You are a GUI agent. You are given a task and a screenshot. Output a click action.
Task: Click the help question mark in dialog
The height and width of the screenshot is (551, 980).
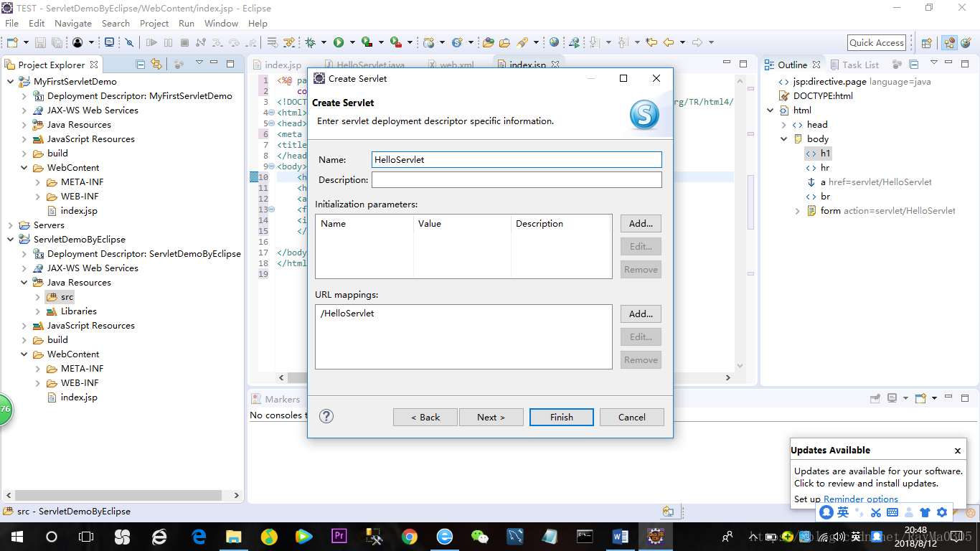click(326, 416)
